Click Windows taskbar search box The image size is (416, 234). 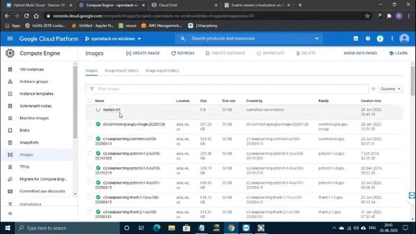(68, 228)
